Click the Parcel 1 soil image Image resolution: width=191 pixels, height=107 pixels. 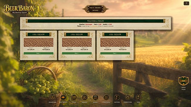[38, 42]
